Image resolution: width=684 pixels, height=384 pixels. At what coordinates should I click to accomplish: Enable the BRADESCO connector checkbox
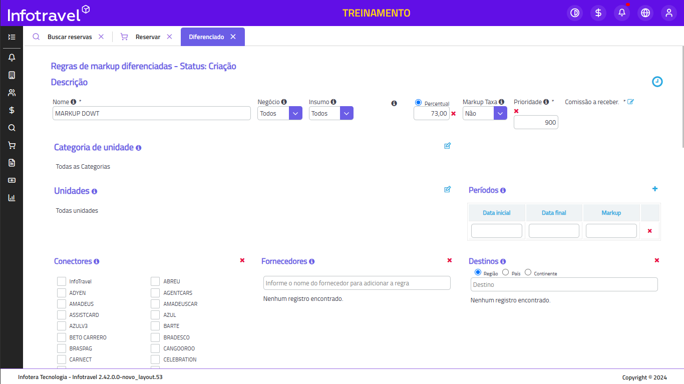(155, 337)
